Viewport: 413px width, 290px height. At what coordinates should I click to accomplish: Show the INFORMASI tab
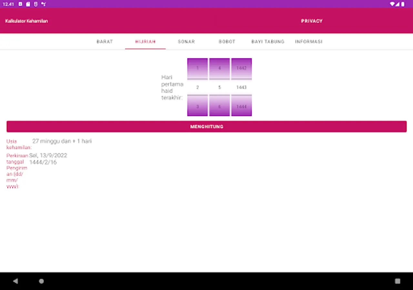pyautogui.click(x=308, y=42)
